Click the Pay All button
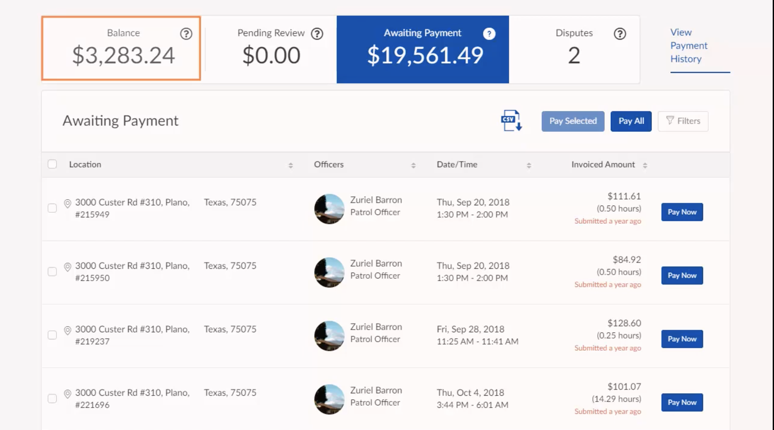This screenshot has height=430, width=774. coord(631,121)
